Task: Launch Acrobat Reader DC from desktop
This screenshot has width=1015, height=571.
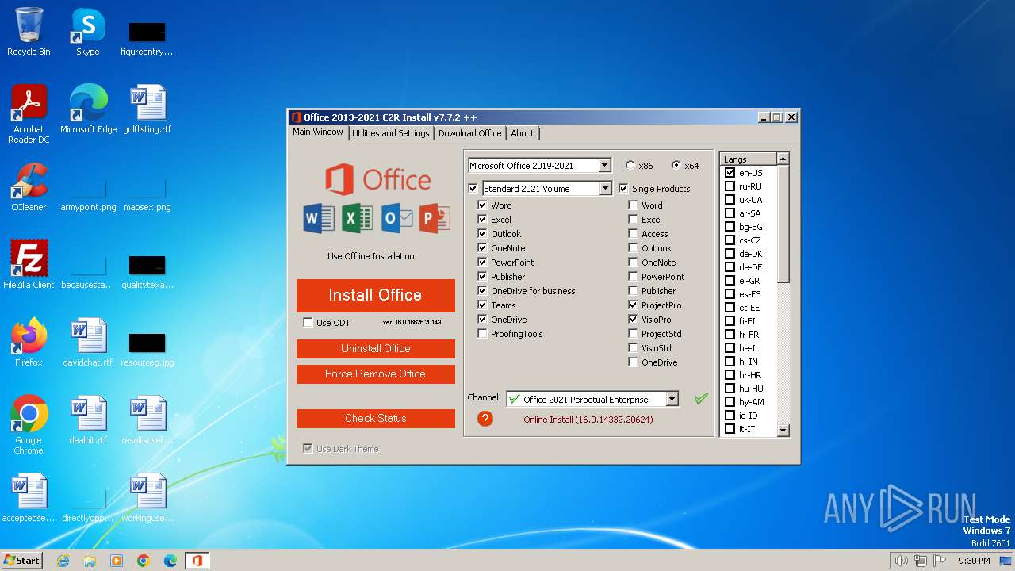Action: [29, 113]
